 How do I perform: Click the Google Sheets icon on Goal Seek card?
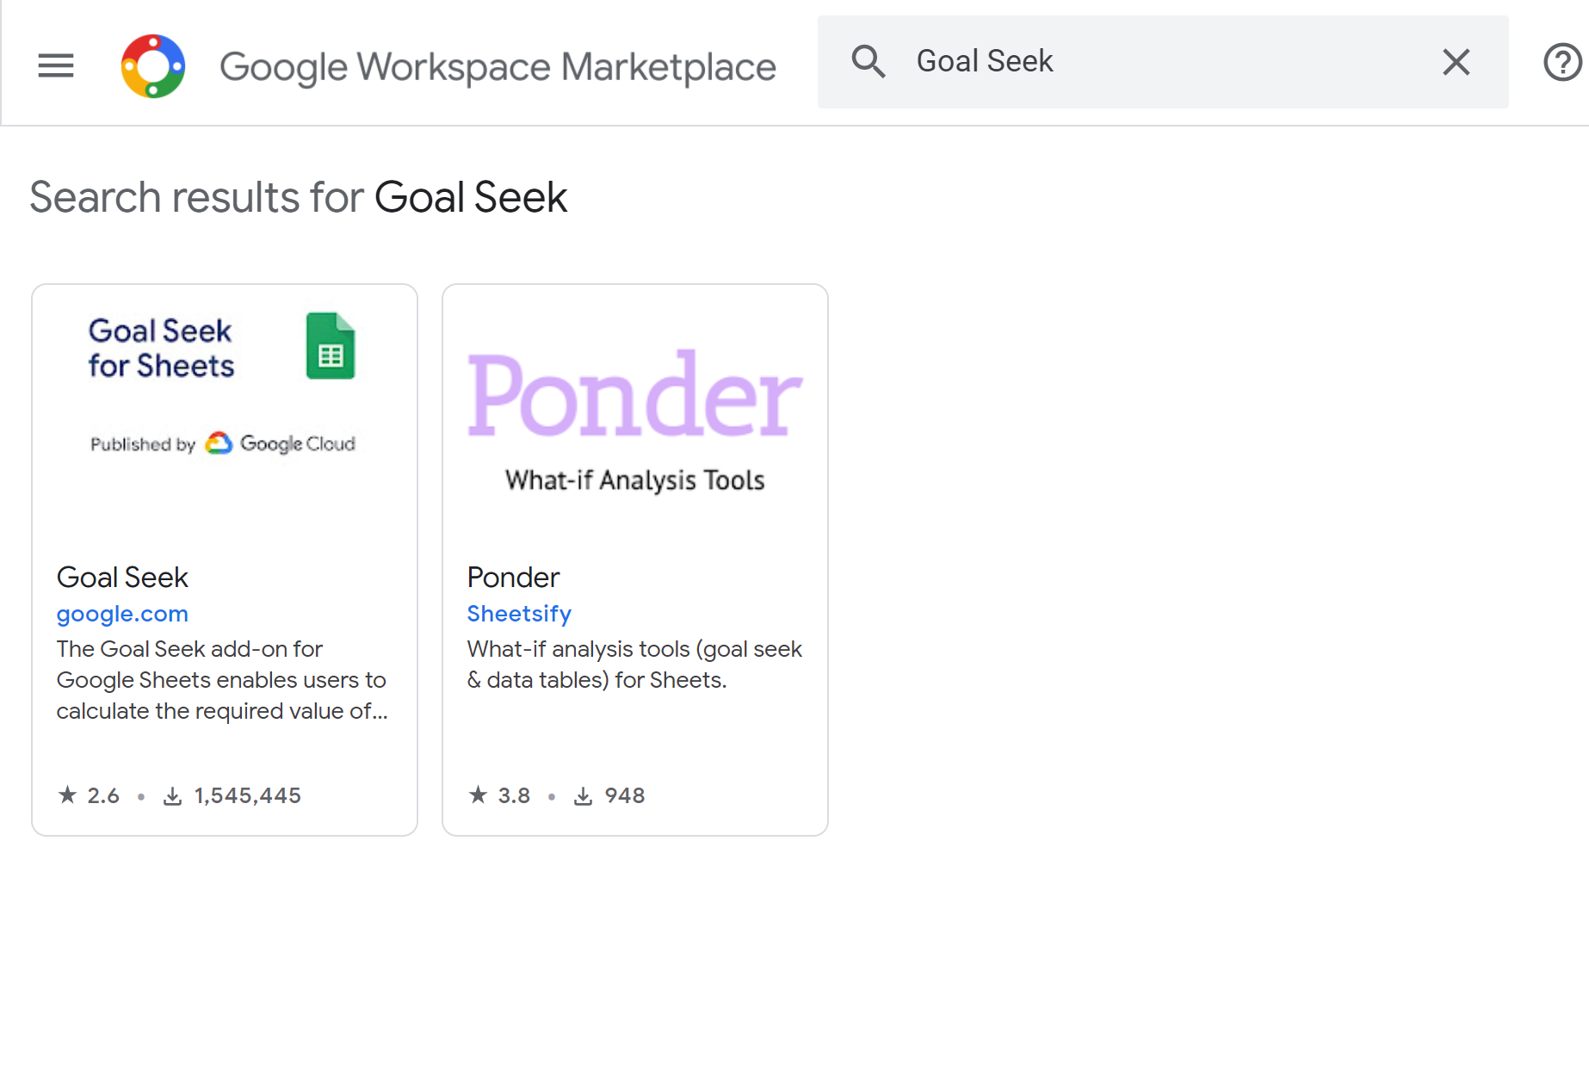(331, 346)
